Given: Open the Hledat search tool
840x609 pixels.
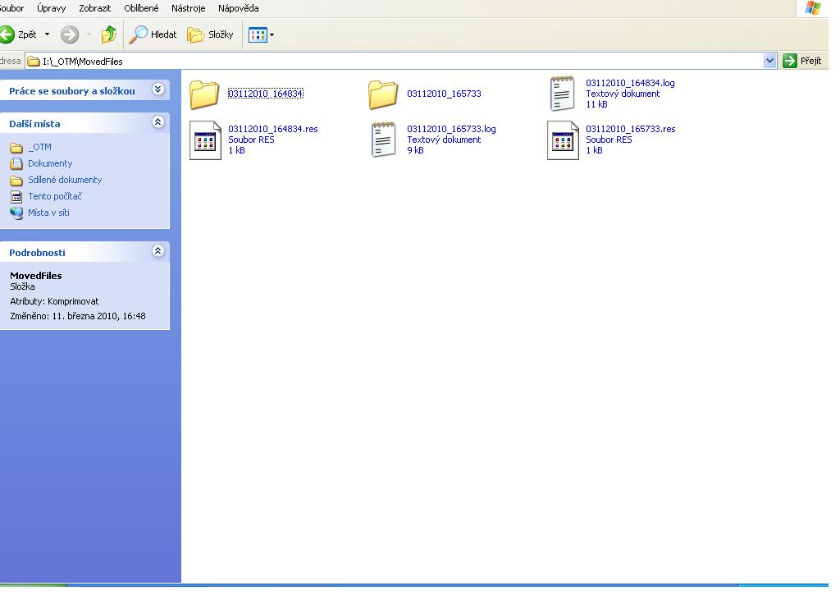Looking at the screenshot, I should tap(153, 34).
